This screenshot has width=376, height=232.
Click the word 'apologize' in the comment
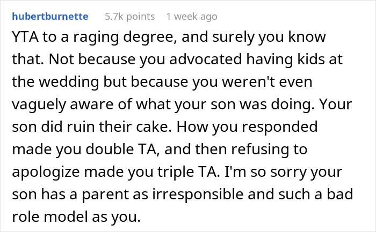click(x=46, y=172)
